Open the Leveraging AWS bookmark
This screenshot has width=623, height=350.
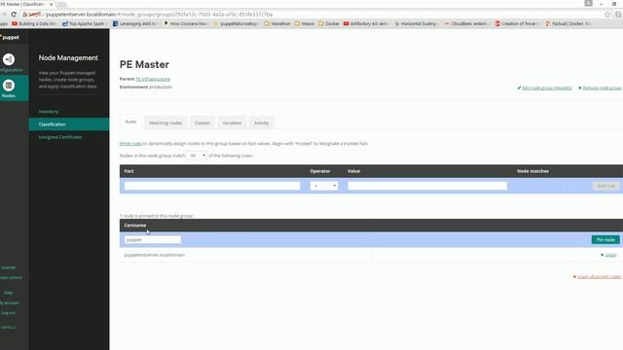click(x=134, y=23)
